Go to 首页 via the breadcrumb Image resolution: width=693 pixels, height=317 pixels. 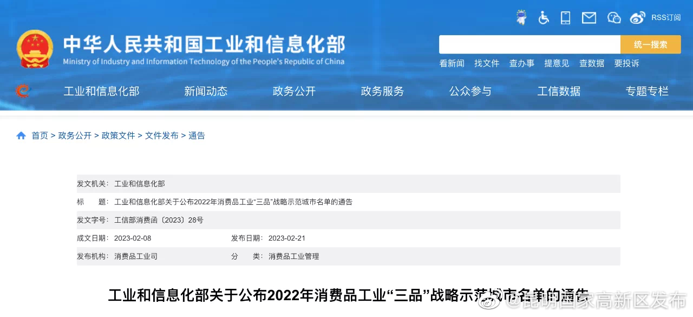click(x=40, y=135)
